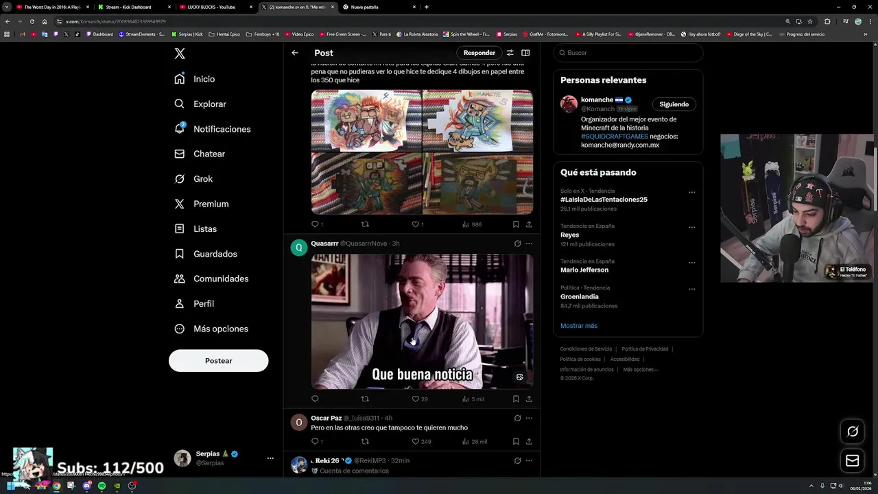The image size is (878, 494).
Task: Click the Comunidades people icon
Action: [180, 279]
